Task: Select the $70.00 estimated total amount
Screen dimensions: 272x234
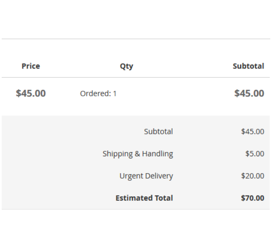Action: pyautogui.click(x=253, y=198)
